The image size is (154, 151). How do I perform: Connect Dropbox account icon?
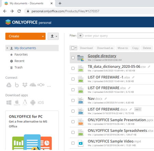coord(25,85)
